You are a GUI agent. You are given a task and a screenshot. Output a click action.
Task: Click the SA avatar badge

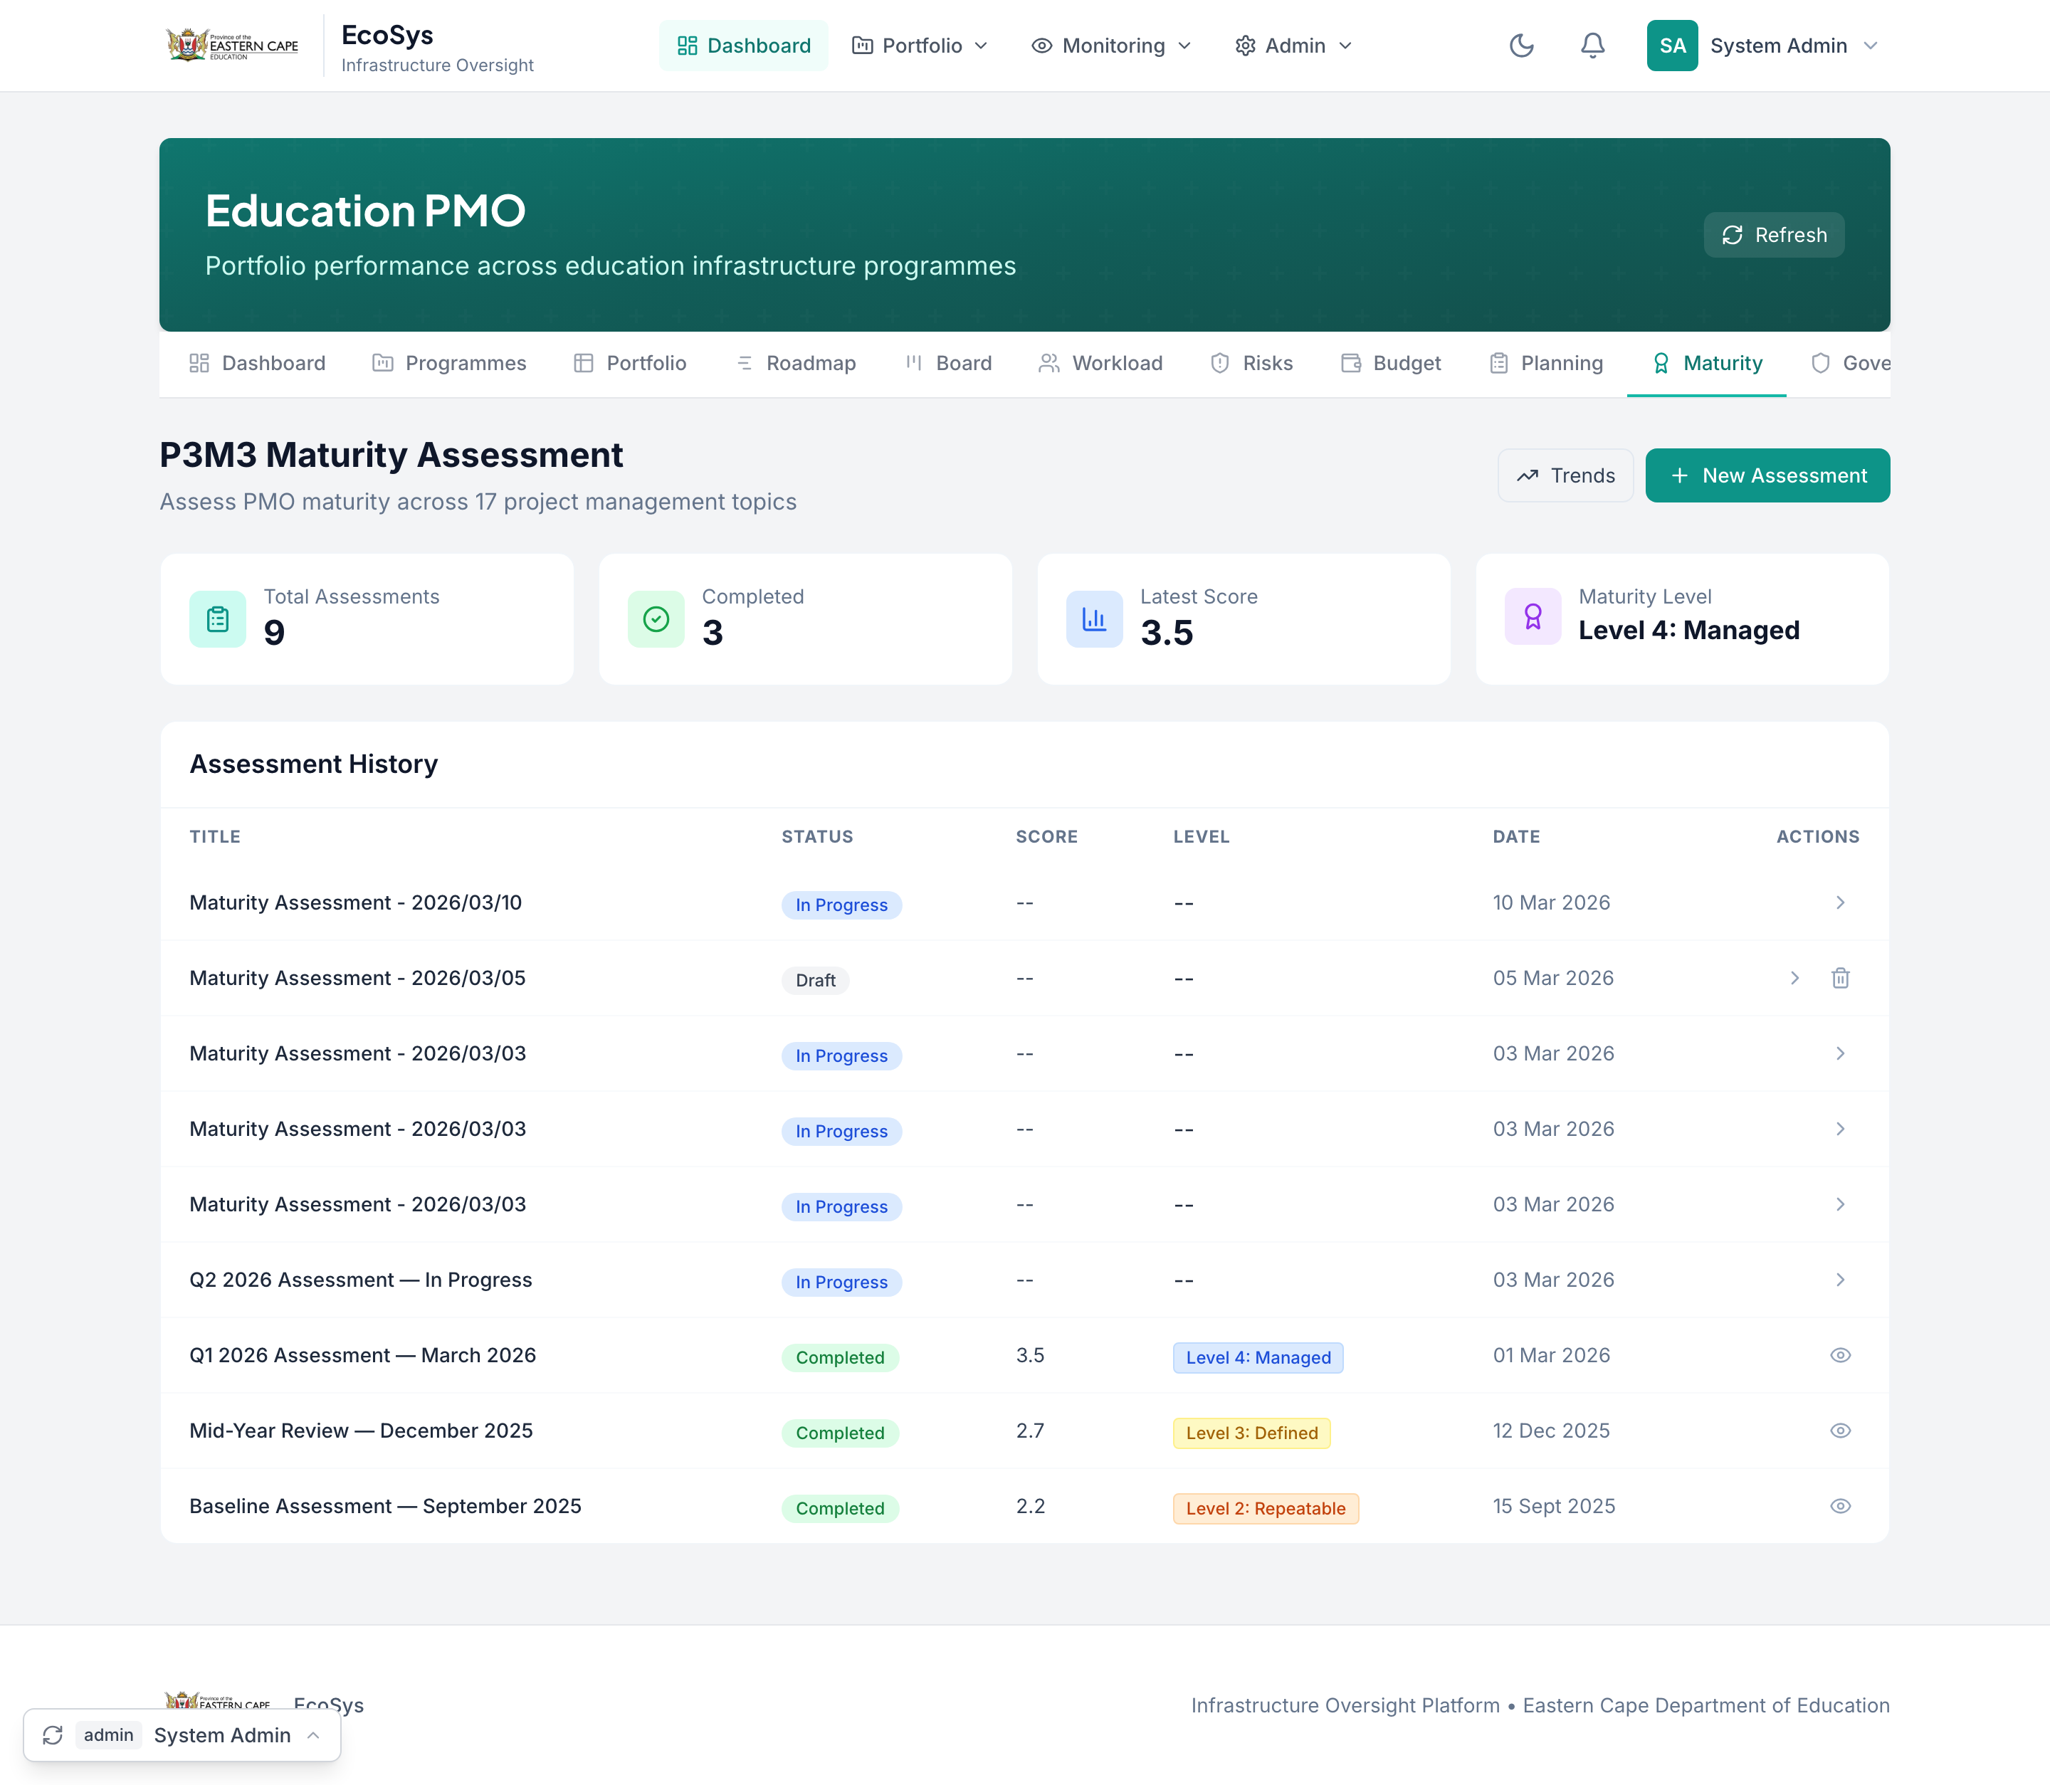1671,46
